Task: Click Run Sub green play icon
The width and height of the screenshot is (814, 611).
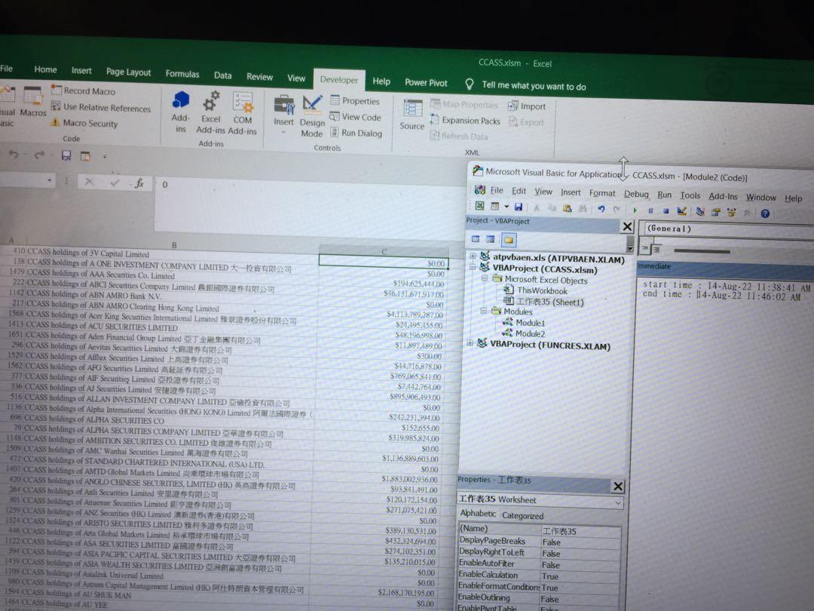Action: [x=635, y=210]
